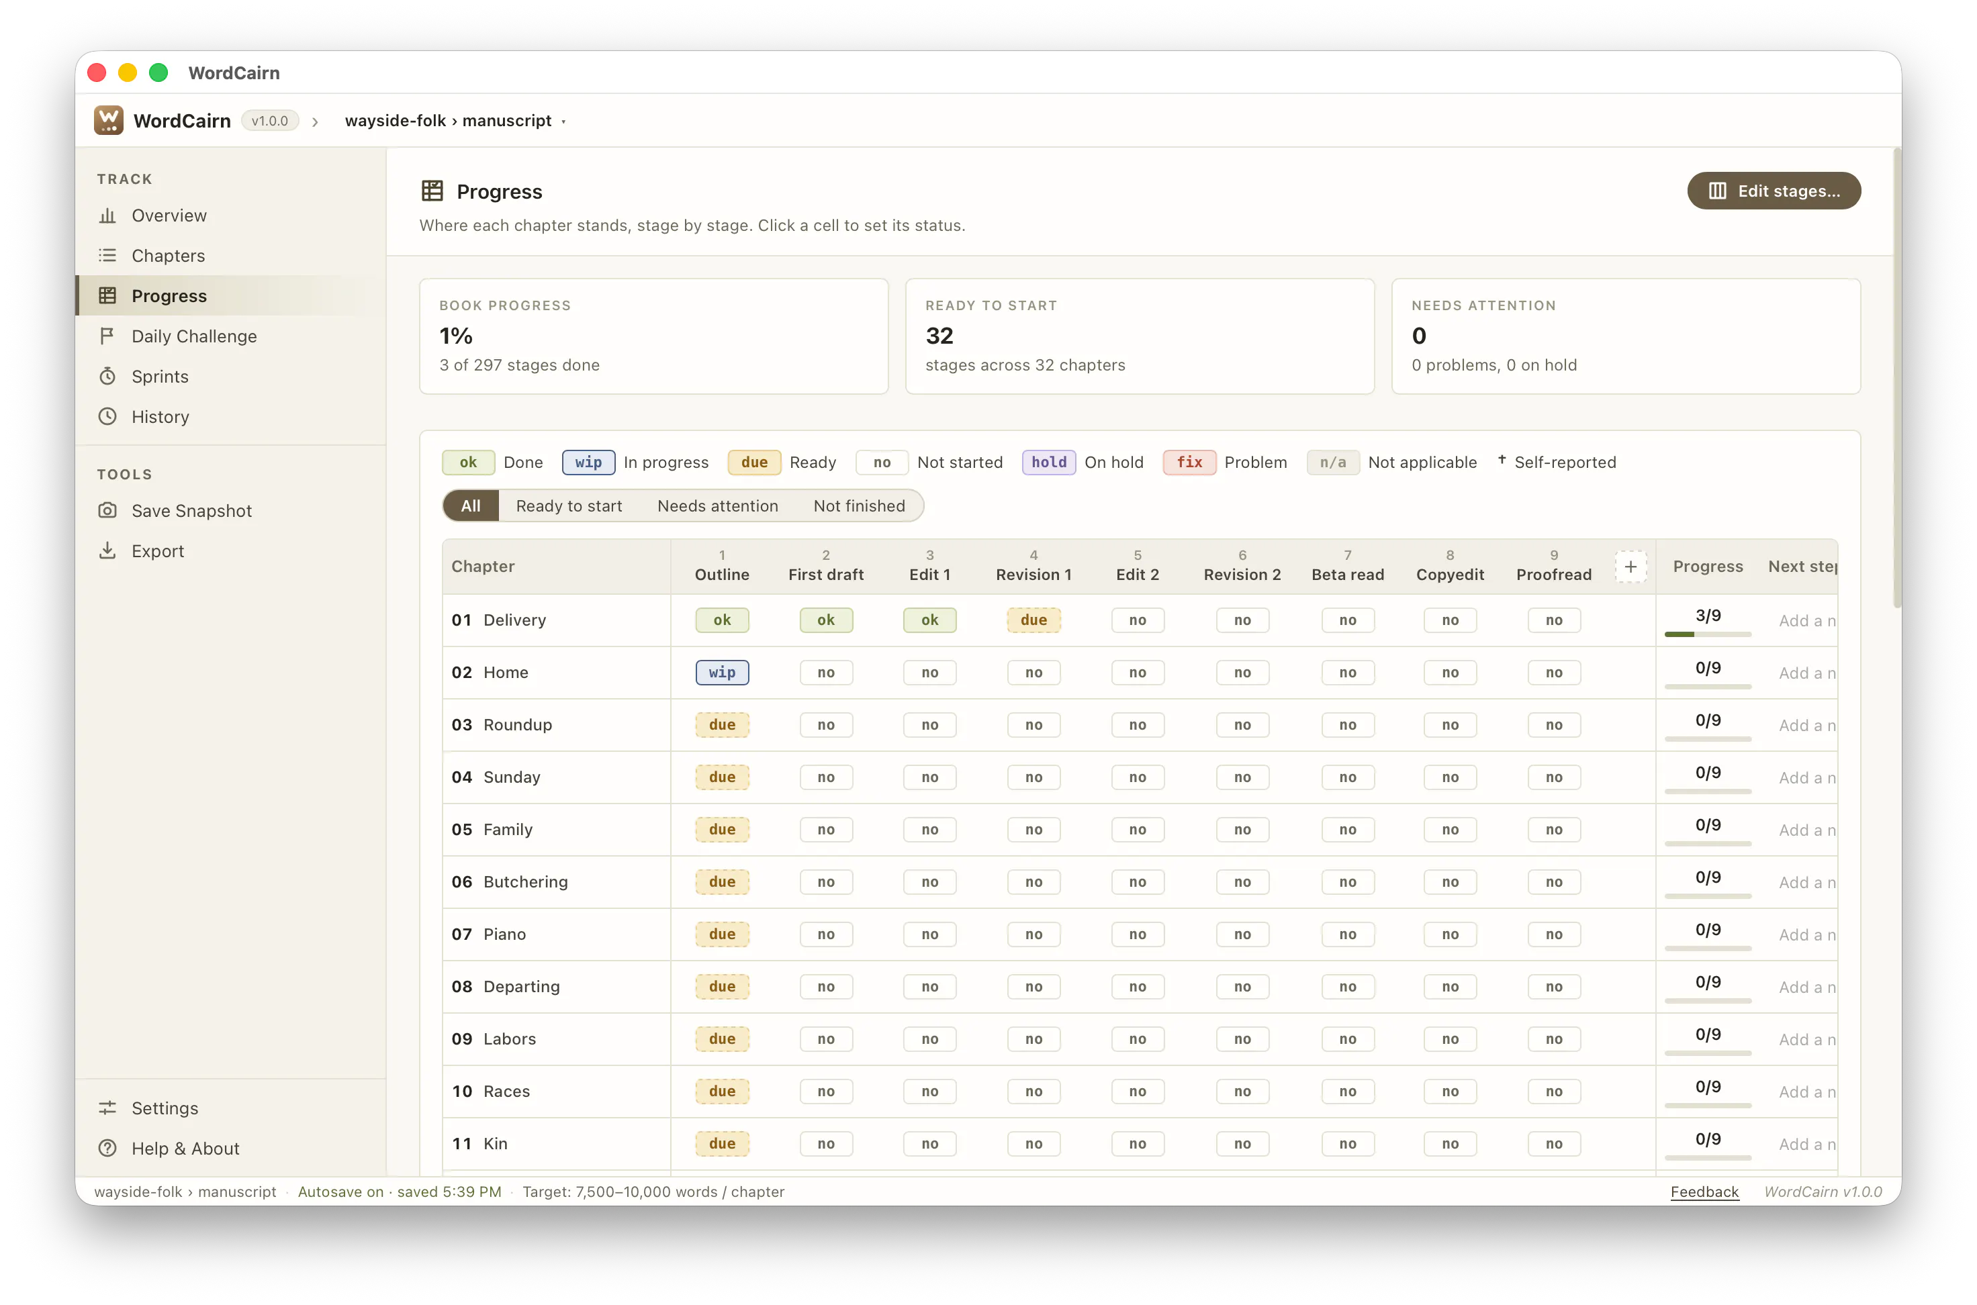Toggle Roundup Outline due status cell
This screenshot has width=1977, height=1305.
722,725
